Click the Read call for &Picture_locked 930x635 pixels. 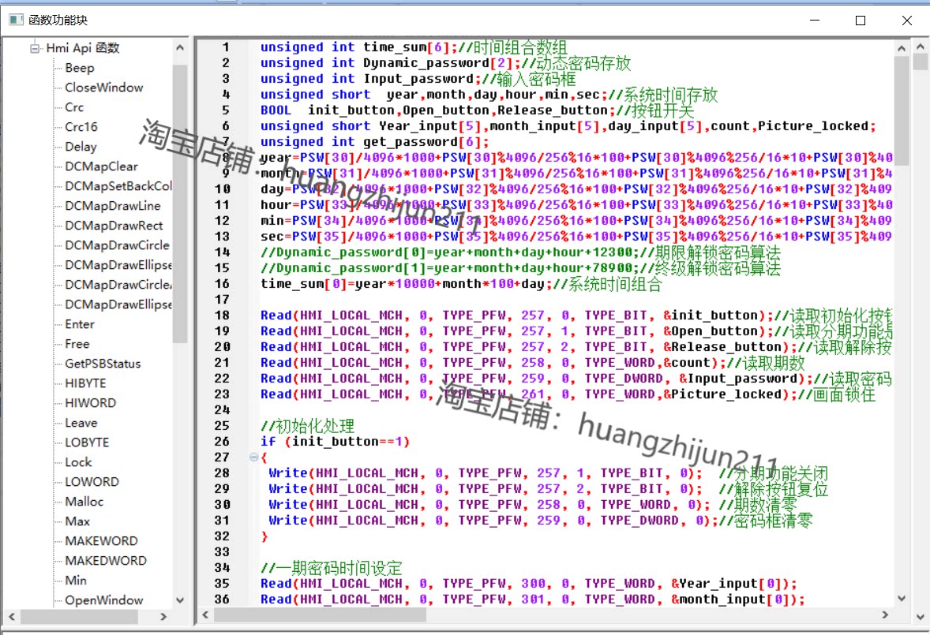point(568,394)
